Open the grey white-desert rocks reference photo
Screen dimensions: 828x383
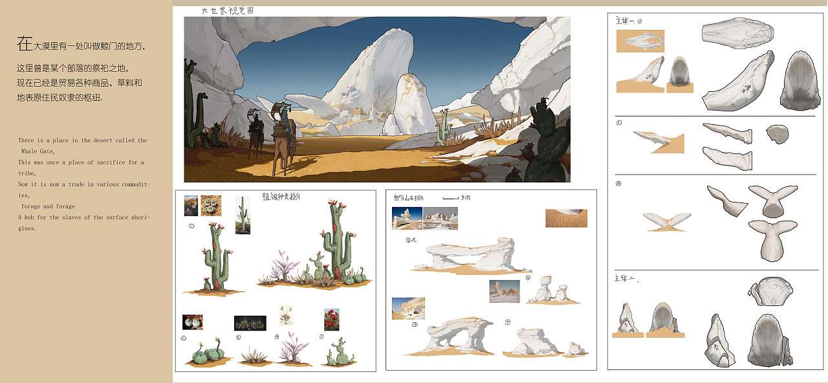click(x=441, y=218)
